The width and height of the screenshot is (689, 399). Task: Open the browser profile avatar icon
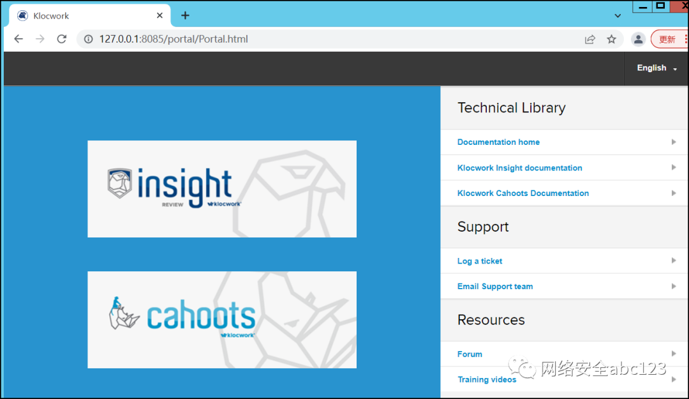(x=638, y=39)
